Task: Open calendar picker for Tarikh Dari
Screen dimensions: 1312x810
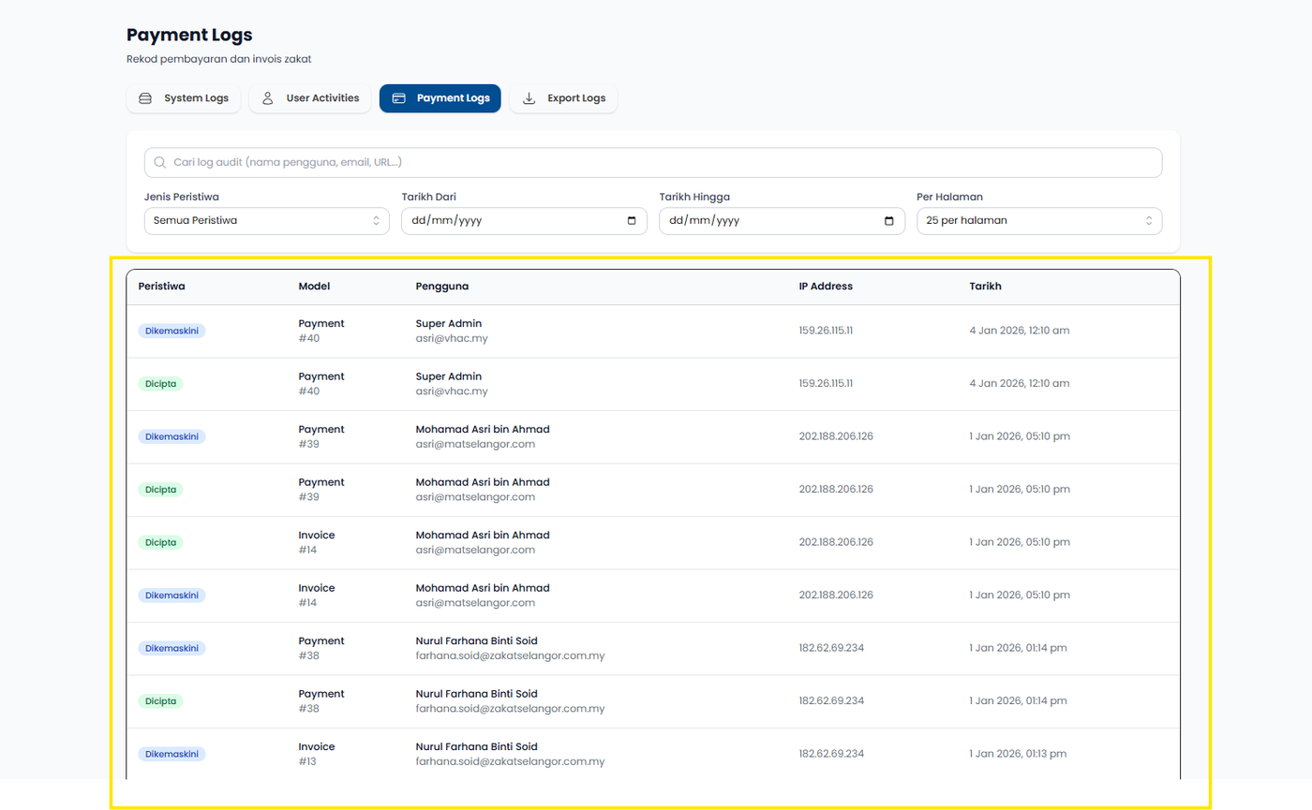Action: point(631,221)
